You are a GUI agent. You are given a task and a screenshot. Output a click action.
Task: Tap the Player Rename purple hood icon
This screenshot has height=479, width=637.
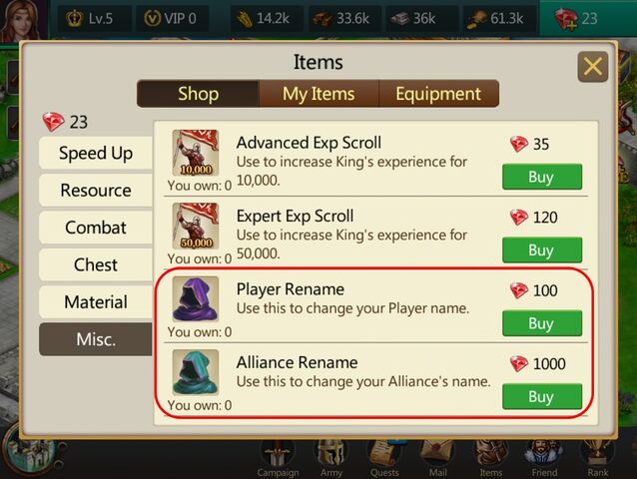[196, 299]
